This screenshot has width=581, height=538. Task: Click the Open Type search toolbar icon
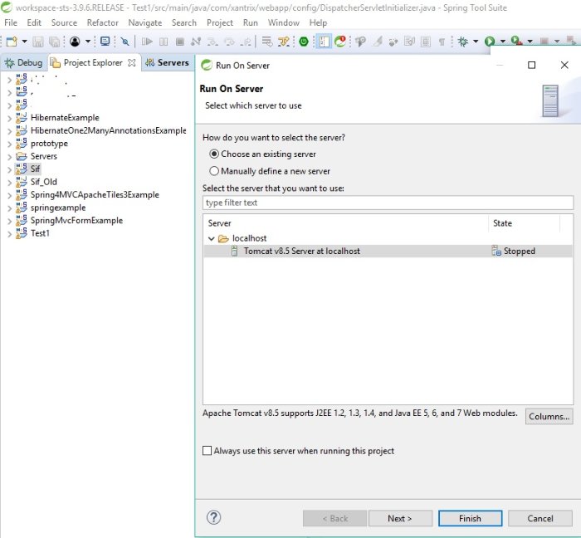pos(360,42)
